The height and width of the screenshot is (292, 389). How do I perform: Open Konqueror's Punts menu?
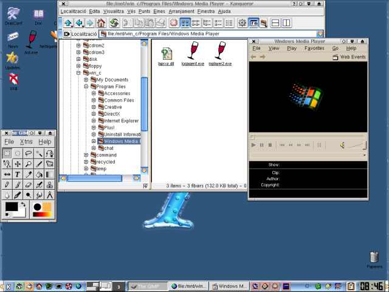point(145,12)
